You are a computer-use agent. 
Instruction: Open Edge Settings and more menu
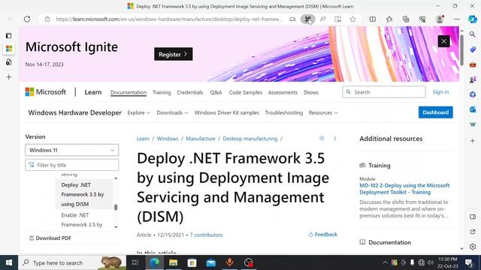457,19
